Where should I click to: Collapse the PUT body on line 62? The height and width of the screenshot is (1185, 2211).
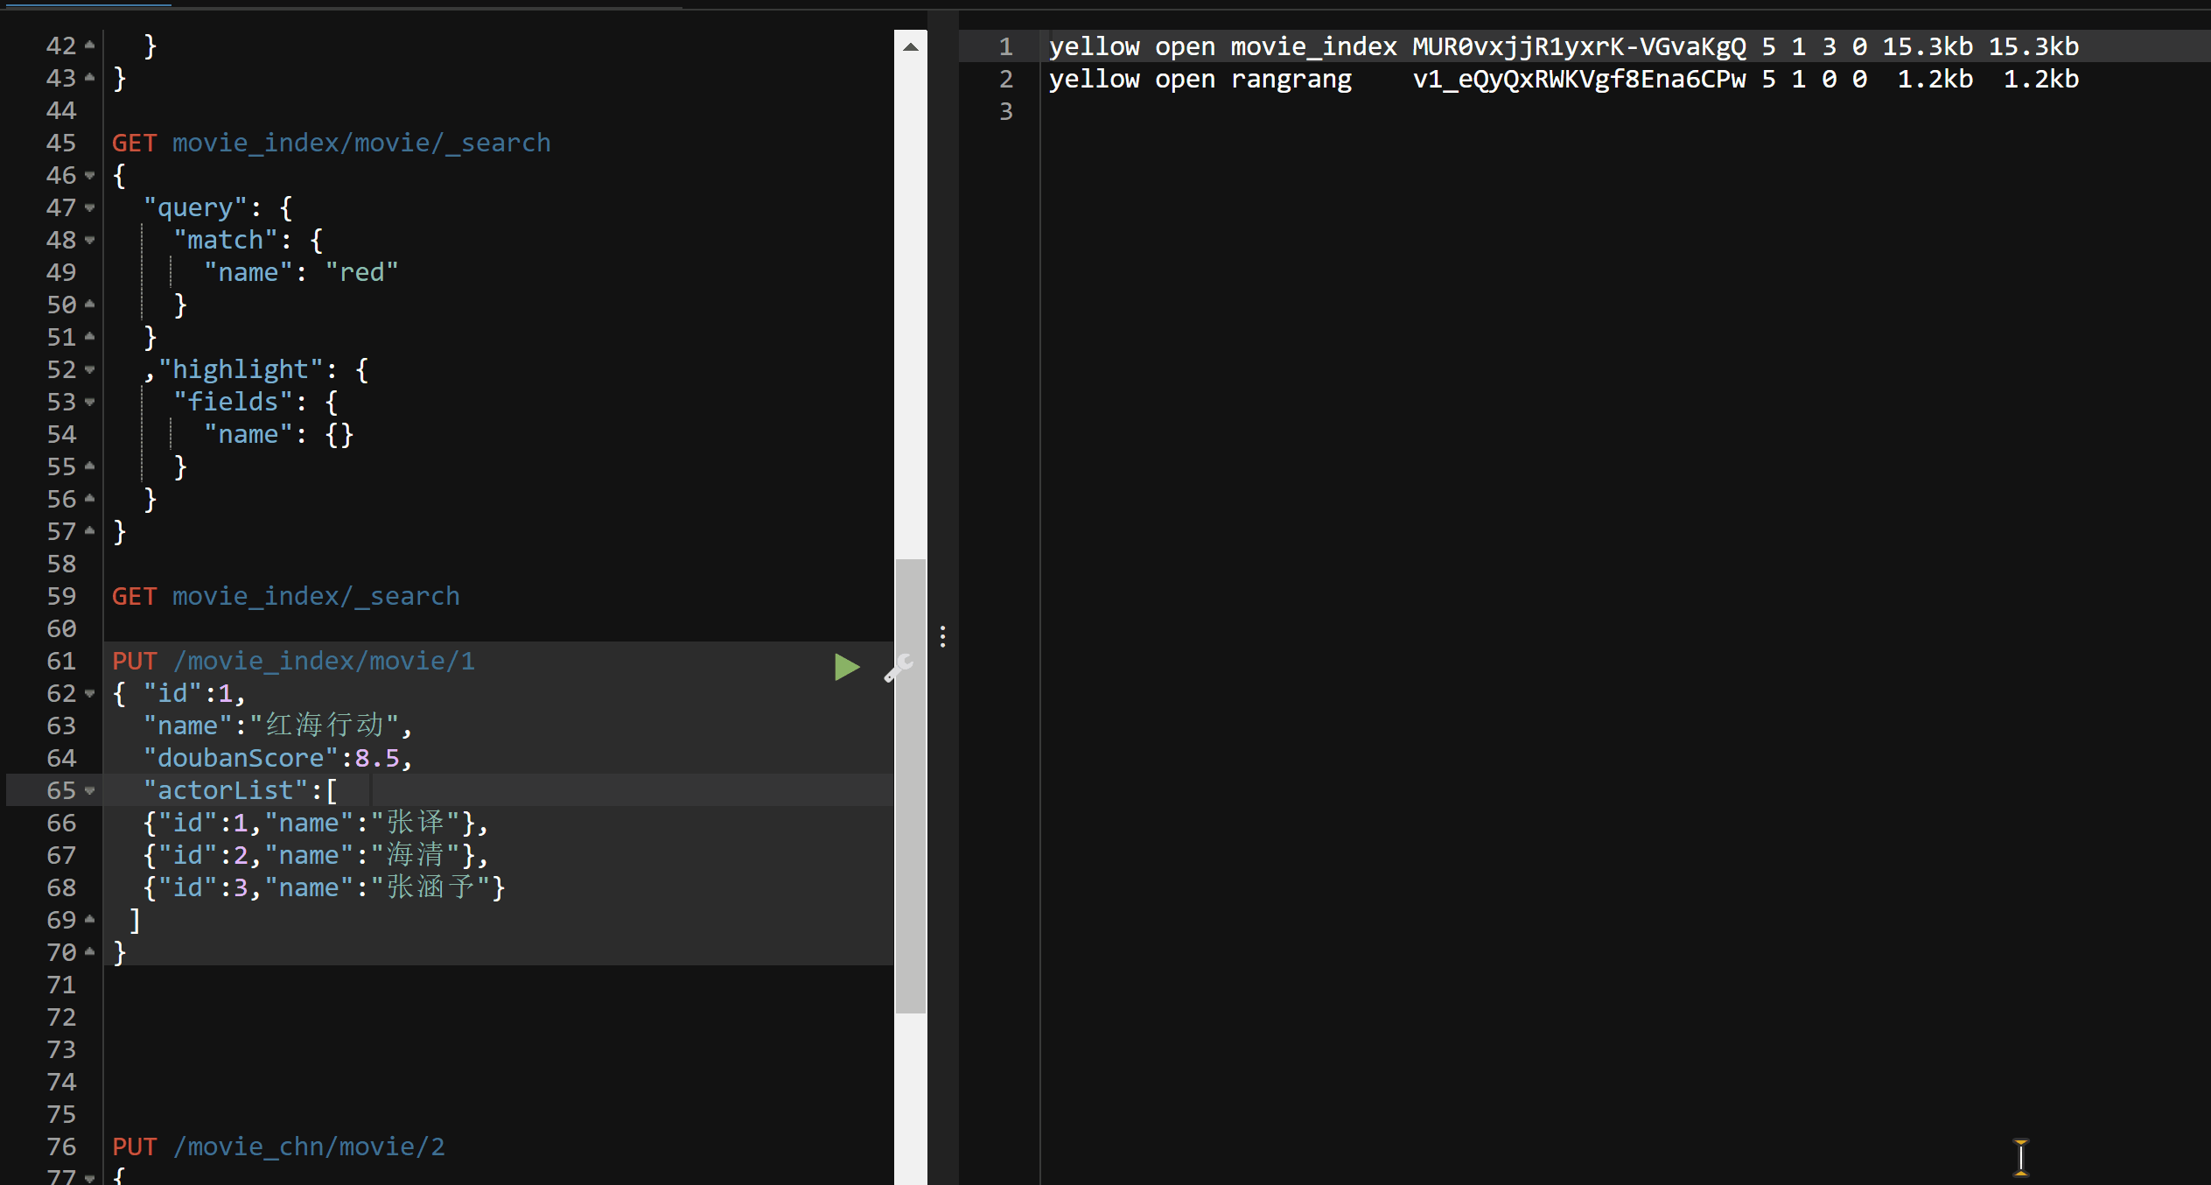click(x=90, y=694)
